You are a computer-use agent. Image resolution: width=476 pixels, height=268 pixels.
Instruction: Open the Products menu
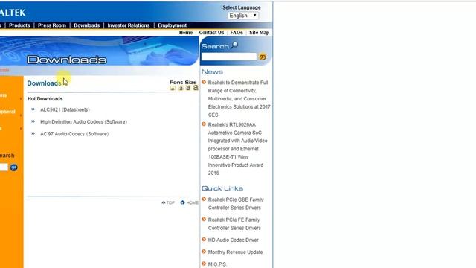pyautogui.click(x=19, y=25)
